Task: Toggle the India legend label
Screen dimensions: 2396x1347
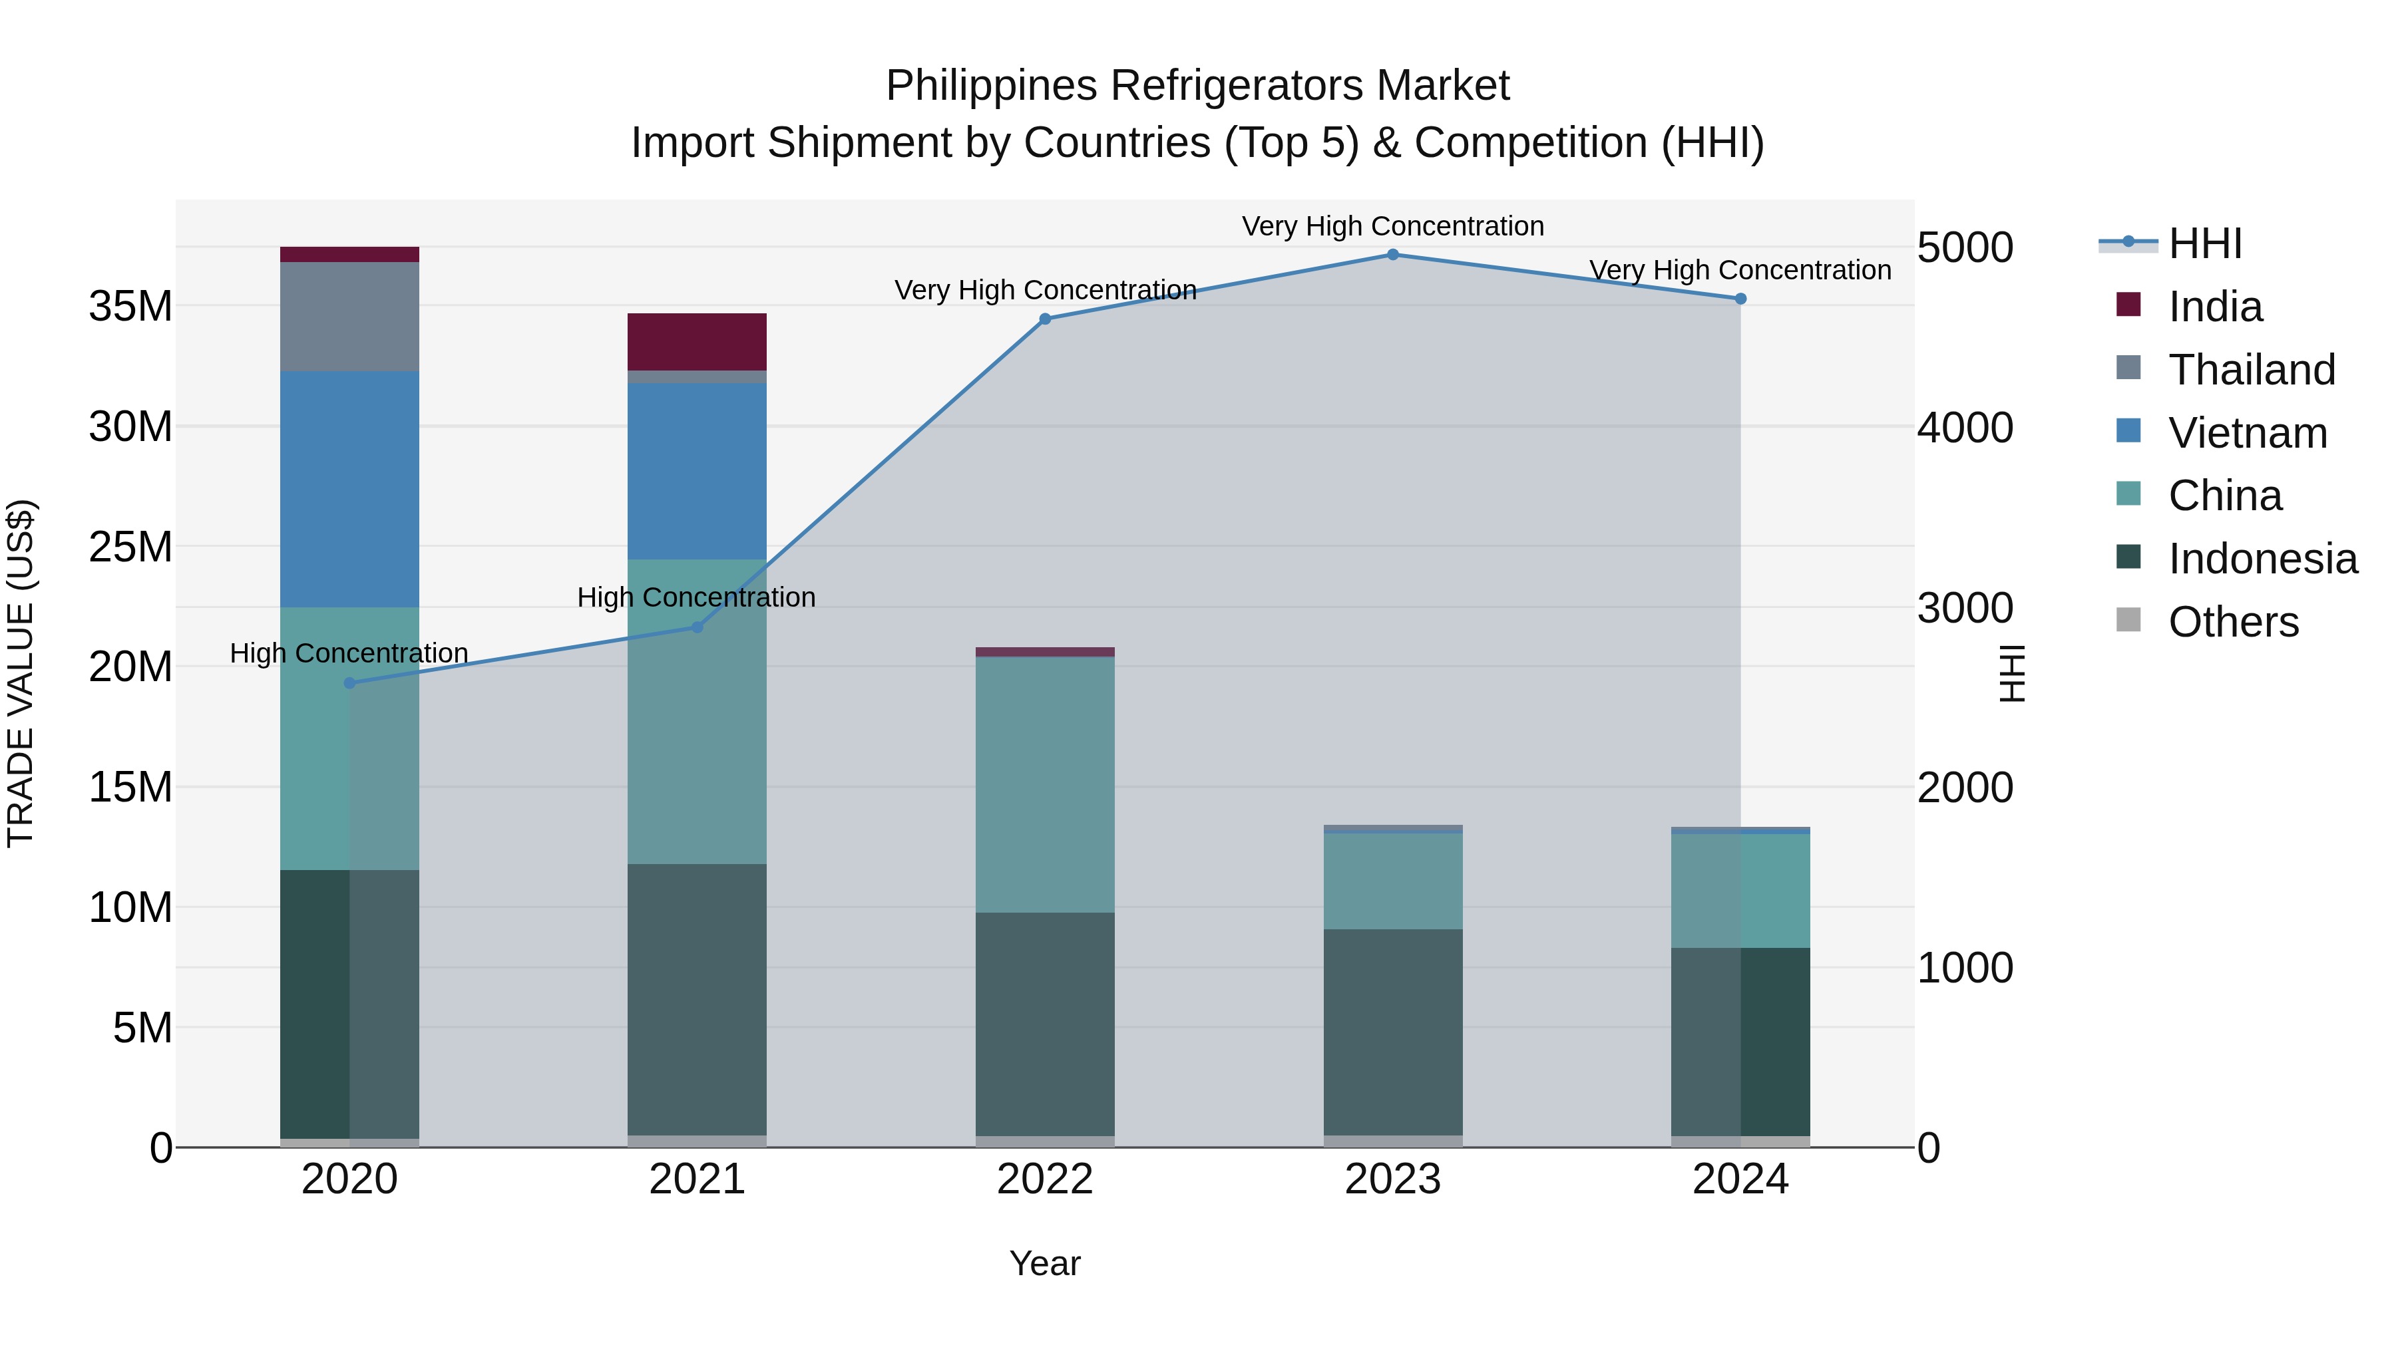Action: (2216, 307)
